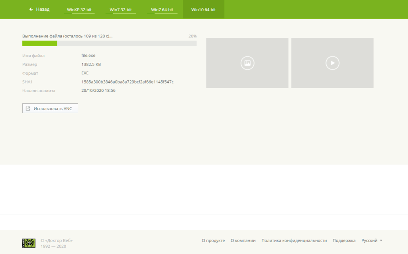Select the Win7 64-bit tab

click(x=162, y=10)
